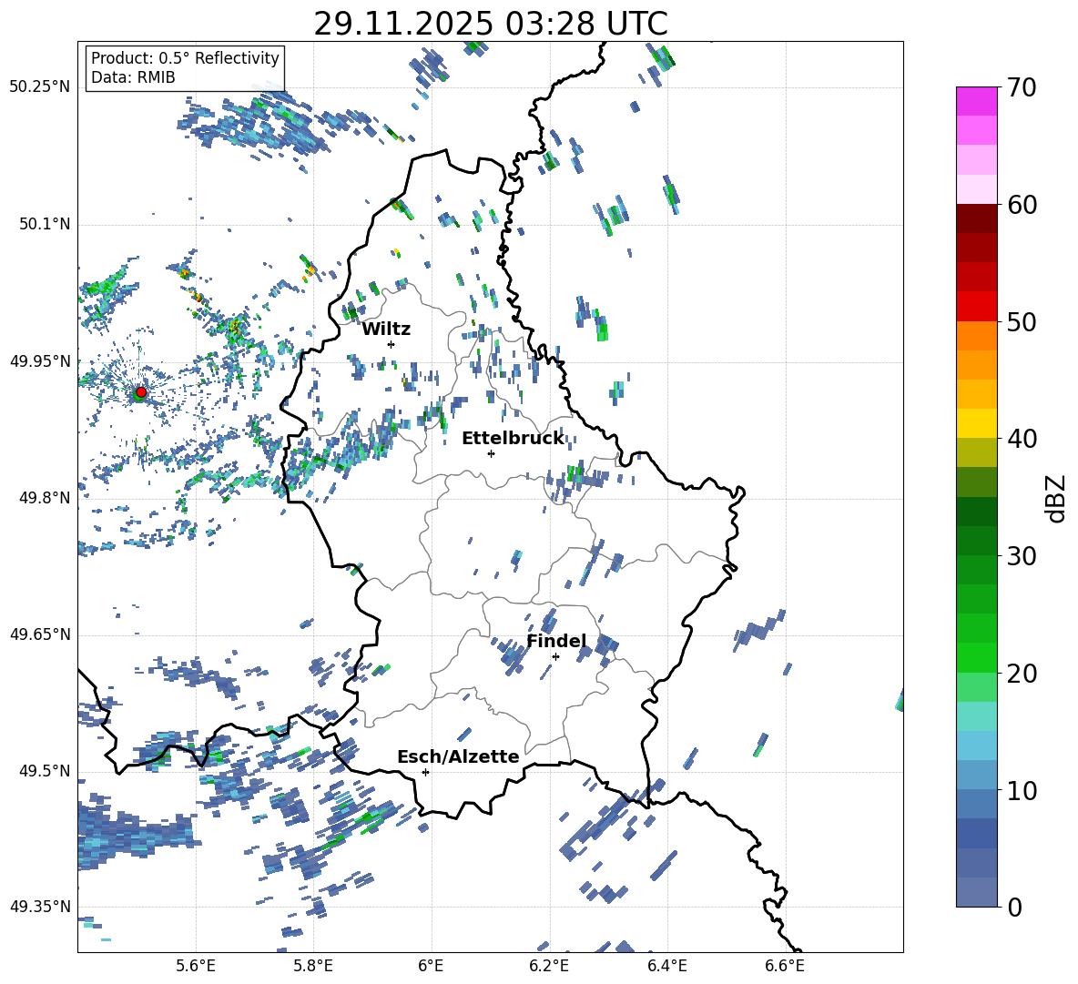The height and width of the screenshot is (984, 1078).
Task: Select the Findel city label
Action: pos(556,641)
